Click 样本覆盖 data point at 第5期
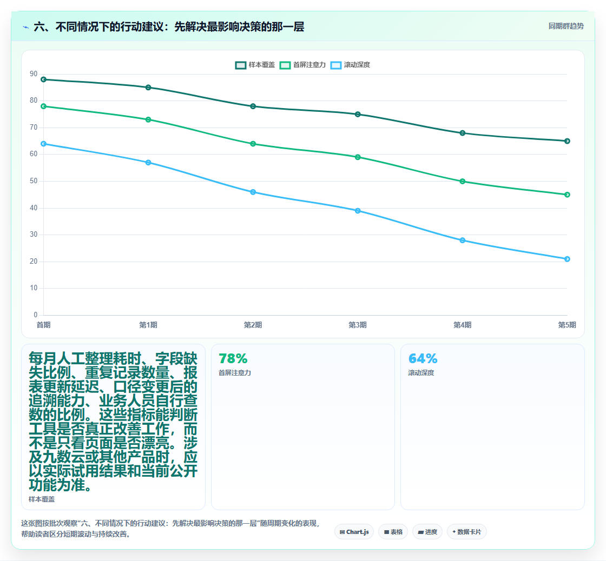The image size is (606, 561). (x=567, y=141)
